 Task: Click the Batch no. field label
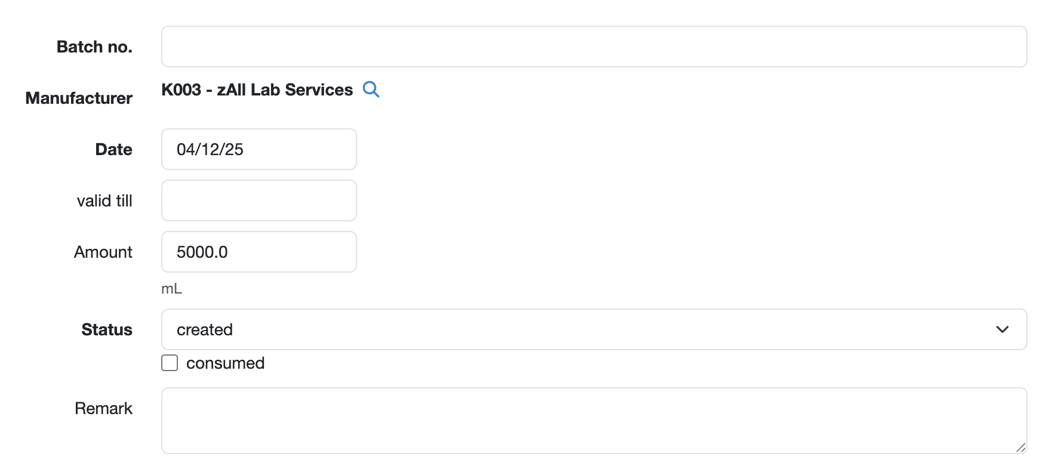pos(94,47)
